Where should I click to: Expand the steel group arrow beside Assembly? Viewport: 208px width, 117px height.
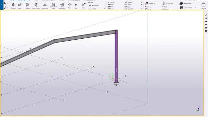[105, 9]
